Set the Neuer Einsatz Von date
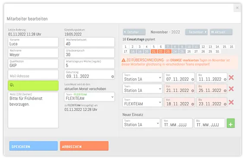Viewport: 245px width, 159px height. point(177,123)
